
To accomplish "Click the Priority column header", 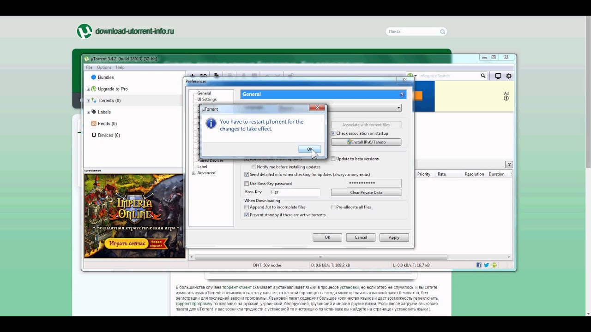I will click(424, 174).
